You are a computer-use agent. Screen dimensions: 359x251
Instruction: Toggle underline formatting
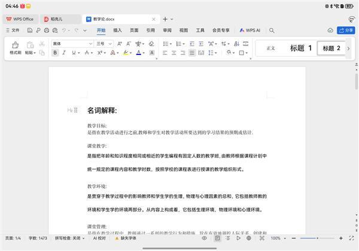tap(74, 53)
